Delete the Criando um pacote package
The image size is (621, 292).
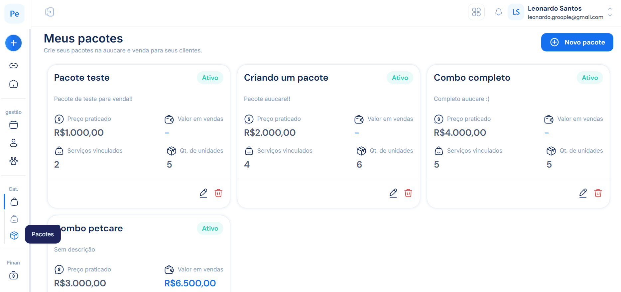[408, 193]
